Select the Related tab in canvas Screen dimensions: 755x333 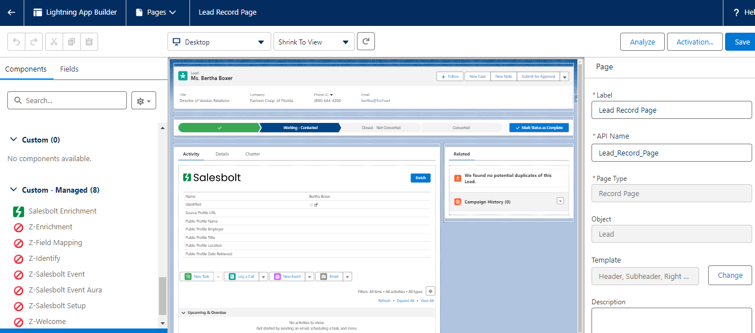pos(462,154)
